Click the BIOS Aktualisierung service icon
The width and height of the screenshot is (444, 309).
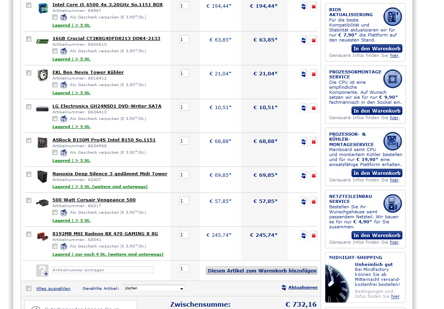392,17
